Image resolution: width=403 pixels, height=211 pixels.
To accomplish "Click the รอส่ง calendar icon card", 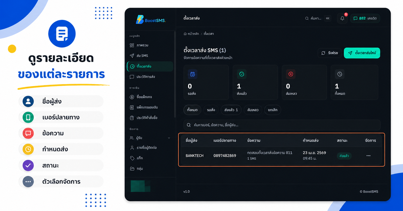I will click(206, 82).
